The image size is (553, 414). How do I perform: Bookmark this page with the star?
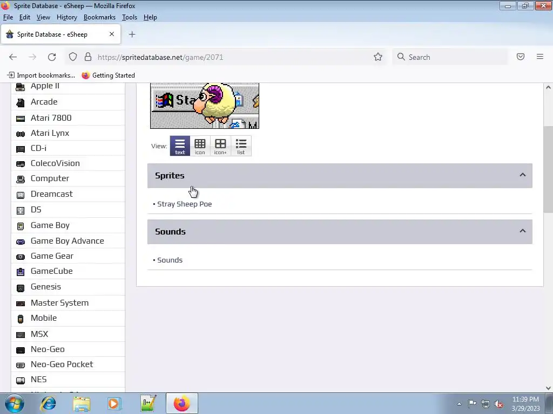pos(377,57)
